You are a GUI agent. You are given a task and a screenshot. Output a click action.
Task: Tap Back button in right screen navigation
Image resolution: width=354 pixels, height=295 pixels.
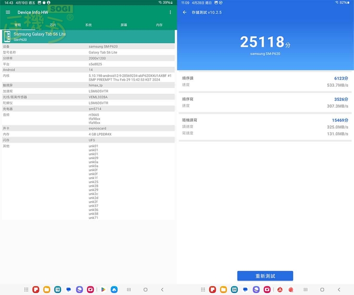tap(339, 289)
